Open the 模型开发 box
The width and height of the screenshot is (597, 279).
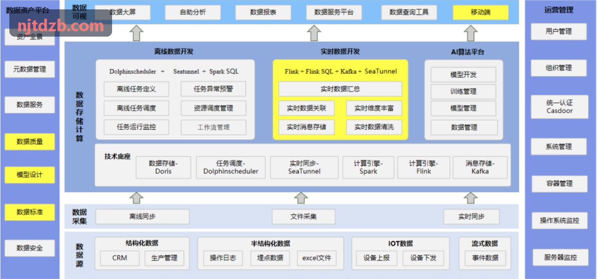(x=464, y=75)
